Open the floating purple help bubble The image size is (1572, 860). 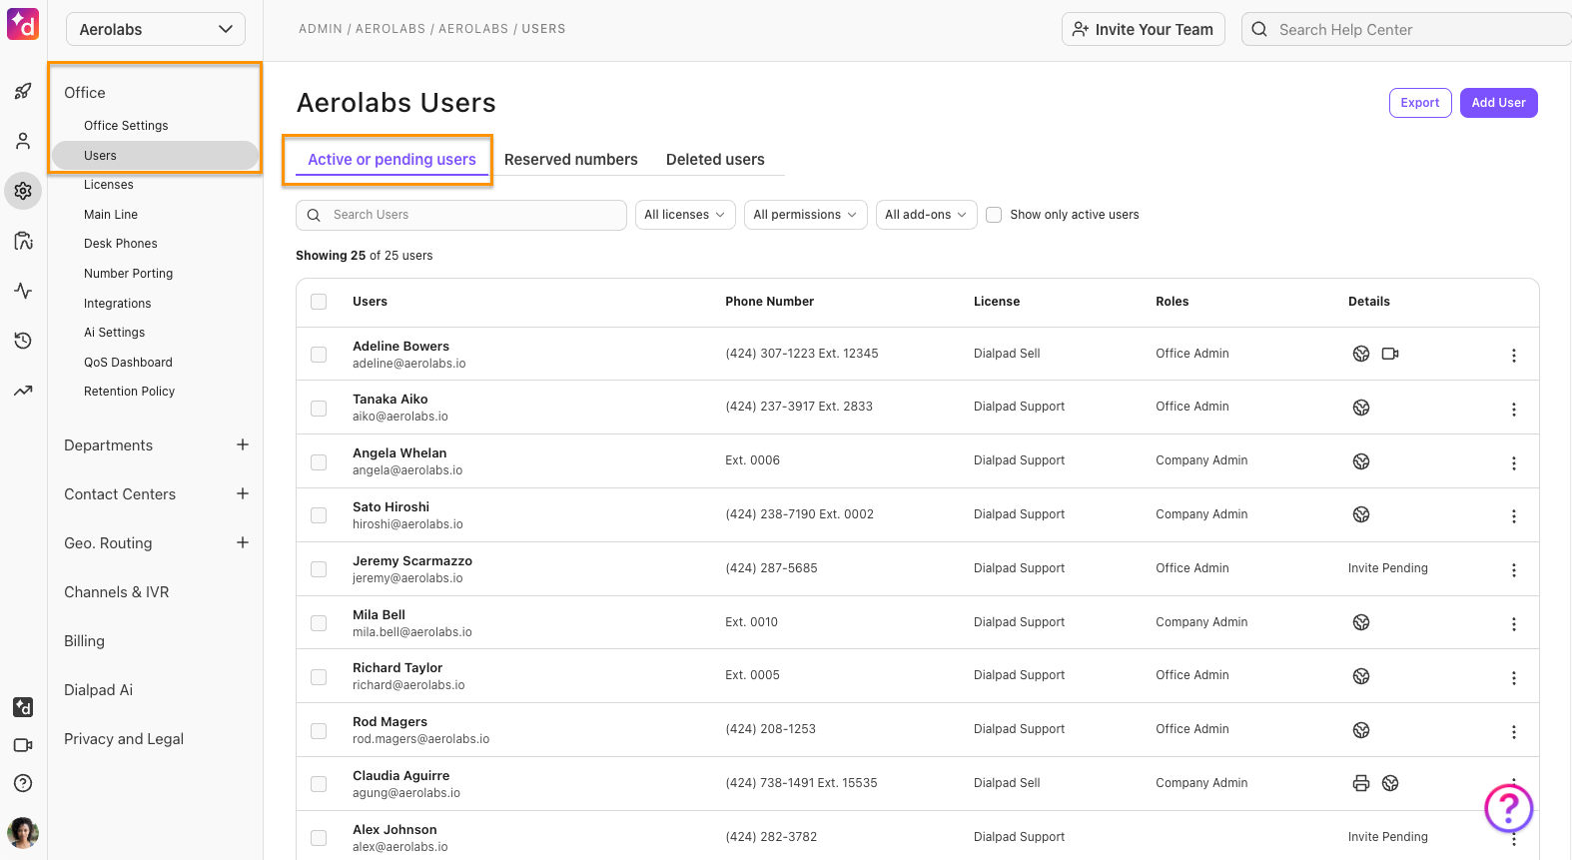(1508, 808)
